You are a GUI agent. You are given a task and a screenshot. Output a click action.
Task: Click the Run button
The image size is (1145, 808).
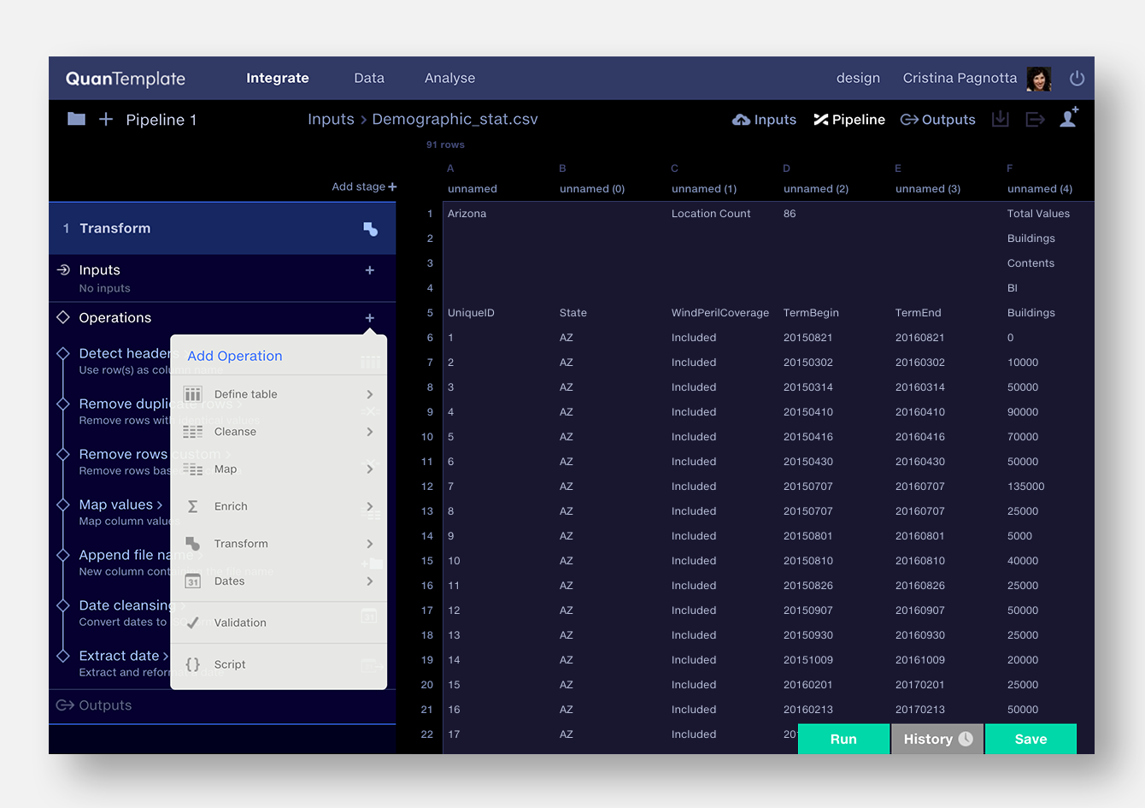(x=843, y=739)
